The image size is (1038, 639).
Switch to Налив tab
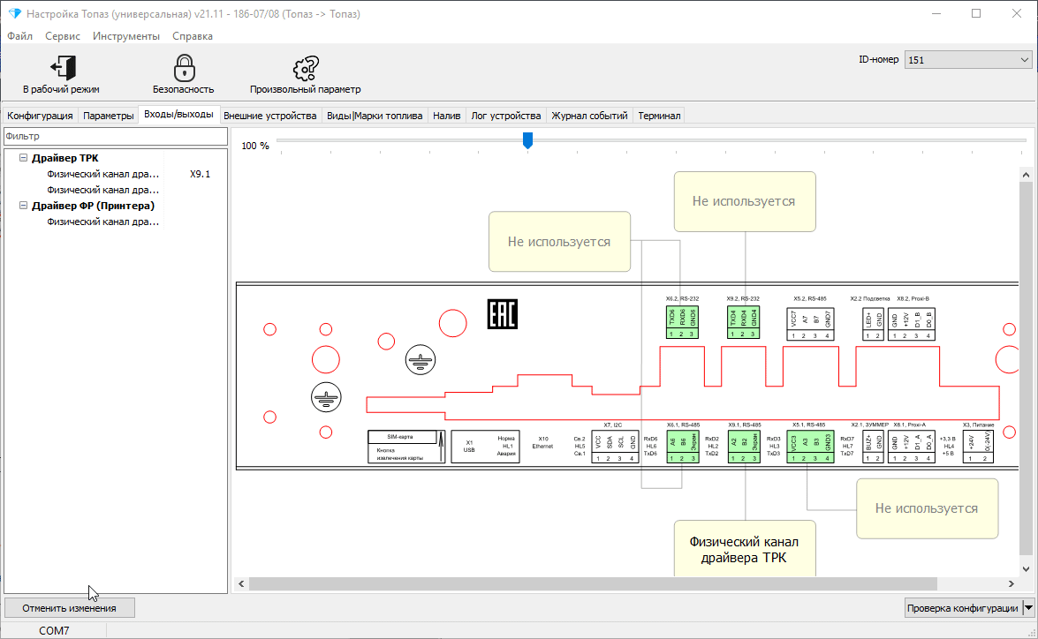[446, 115]
